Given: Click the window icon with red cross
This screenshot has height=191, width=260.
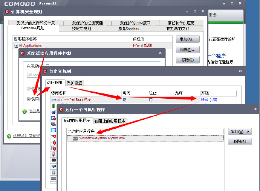Looking at the screenshot, I should tap(54, 118).
